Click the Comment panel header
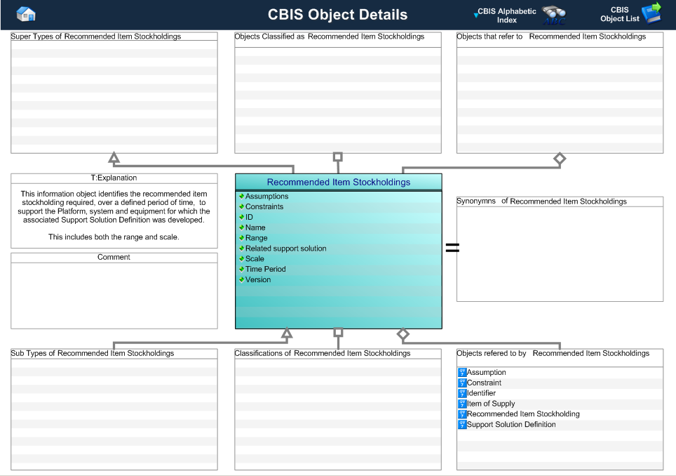Screen dimensions: 676x476 point(114,257)
